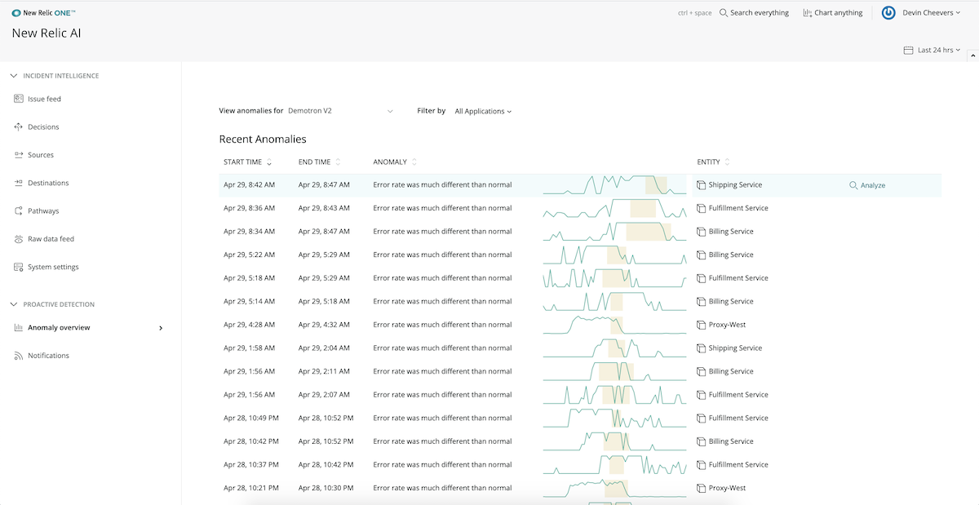Sort by the Anomaly column
This screenshot has width=979, height=505.
click(x=395, y=162)
